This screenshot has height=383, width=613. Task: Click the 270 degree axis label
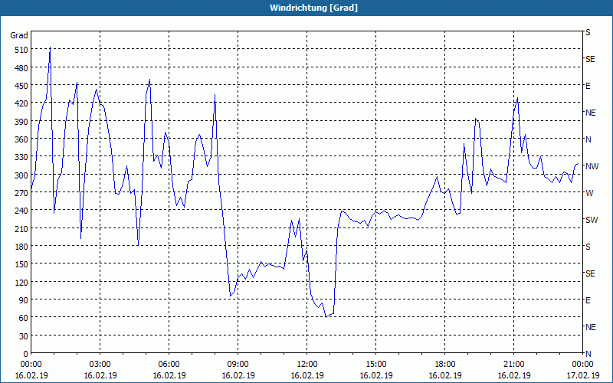point(21,193)
